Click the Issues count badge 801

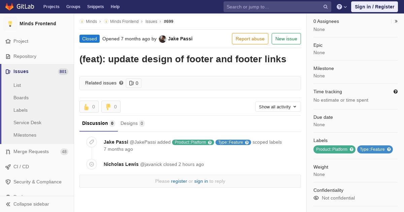point(63,72)
